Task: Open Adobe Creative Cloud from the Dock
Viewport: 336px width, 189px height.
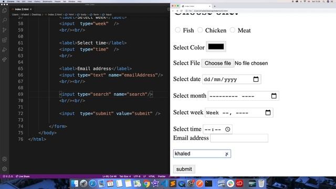Action: [x=239, y=183]
